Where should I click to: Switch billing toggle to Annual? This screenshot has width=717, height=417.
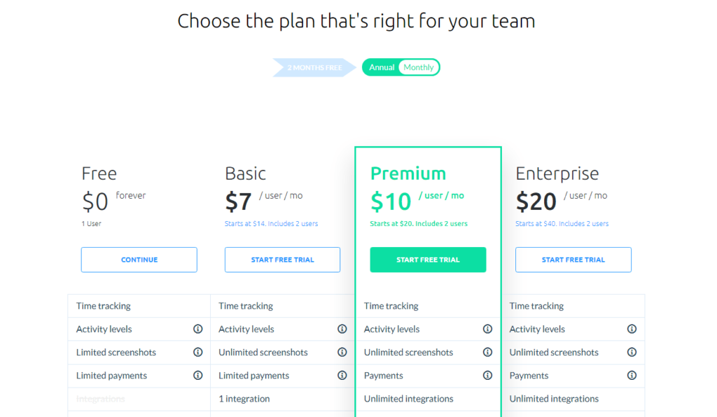tap(382, 67)
